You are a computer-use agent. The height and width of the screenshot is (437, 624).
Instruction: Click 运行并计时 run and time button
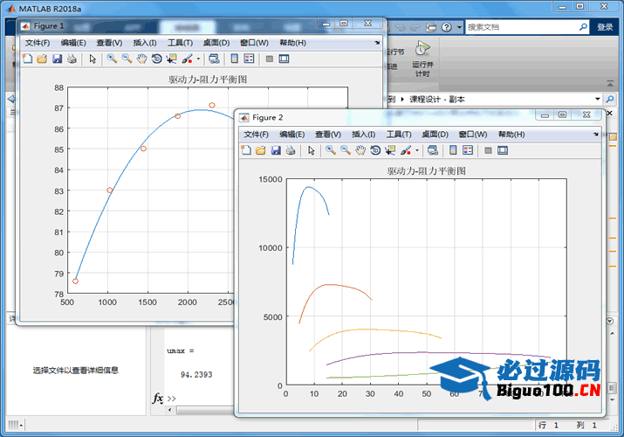422,59
